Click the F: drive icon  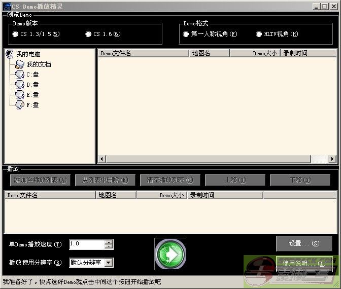pyautogui.click(x=20, y=105)
